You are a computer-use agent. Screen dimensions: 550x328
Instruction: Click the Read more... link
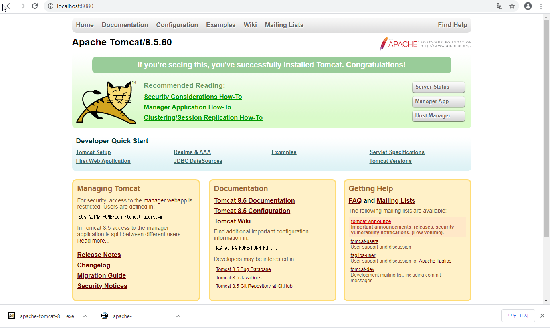click(x=93, y=241)
